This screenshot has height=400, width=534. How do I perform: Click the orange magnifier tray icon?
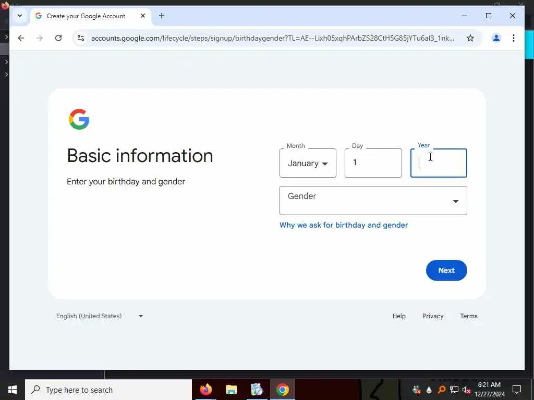click(x=441, y=390)
